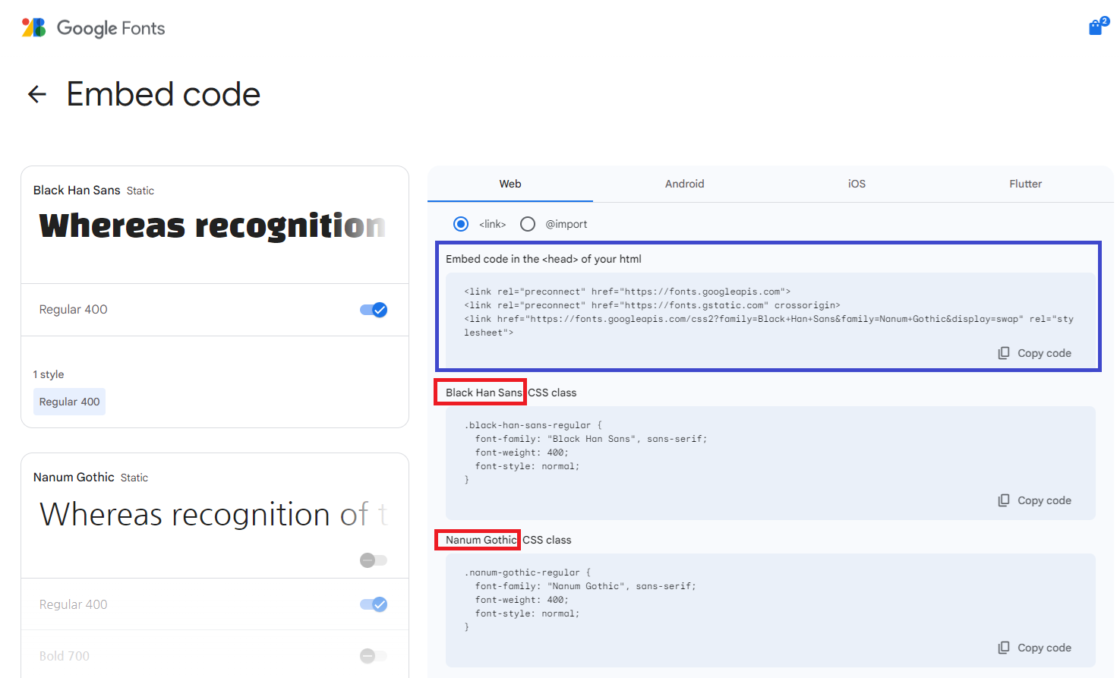Click copy icon for Black Han Sans CSS
The image size is (1120, 678).
point(1004,500)
